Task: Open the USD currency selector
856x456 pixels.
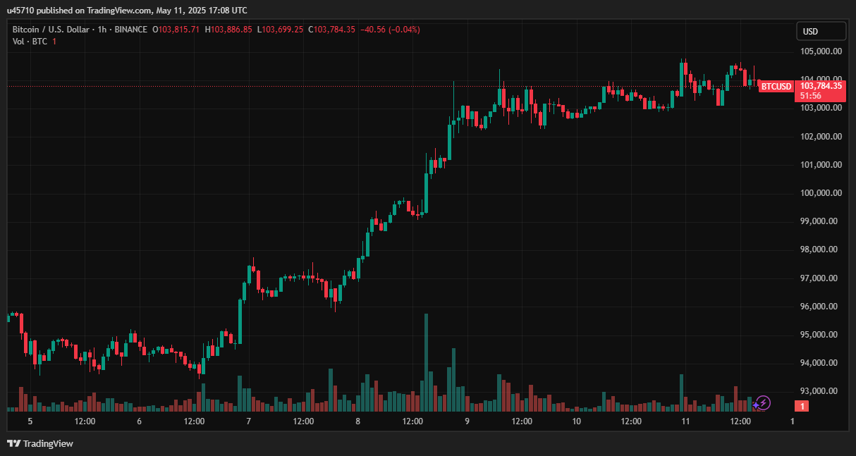Action: [x=821, y=31]
